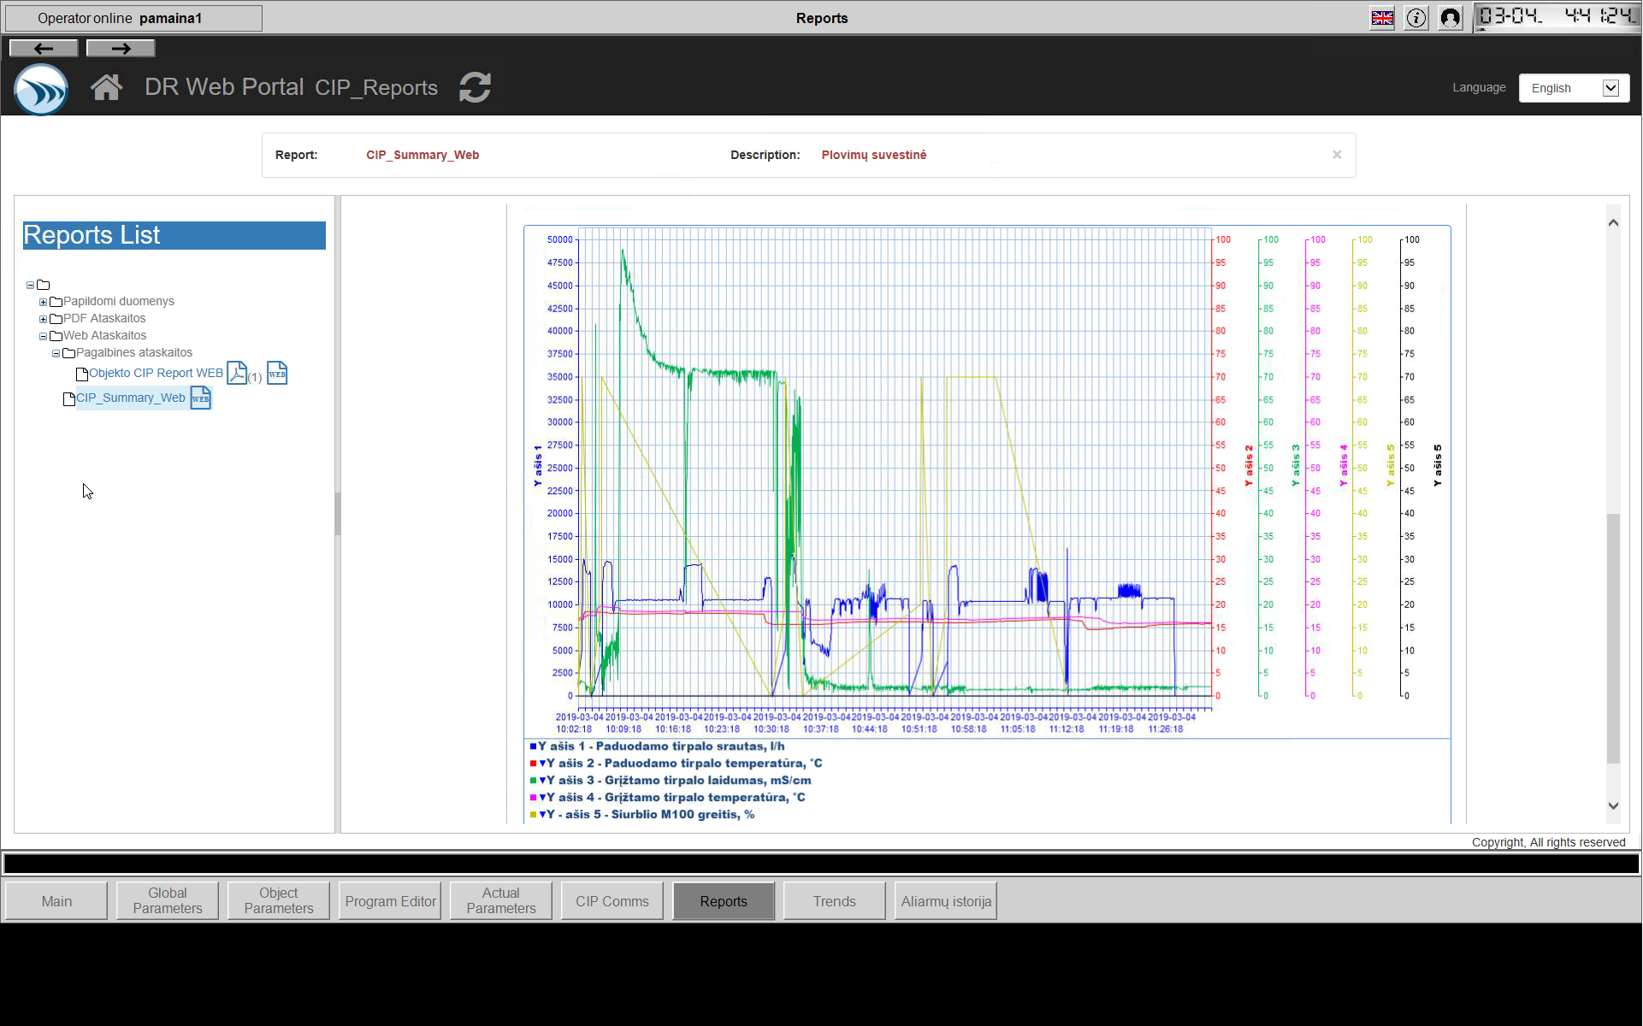Collapse the Web Ataskaitos folder
Image resolution: width=1643 pixels, height=1026 pixels.
[x=43, y=336]
